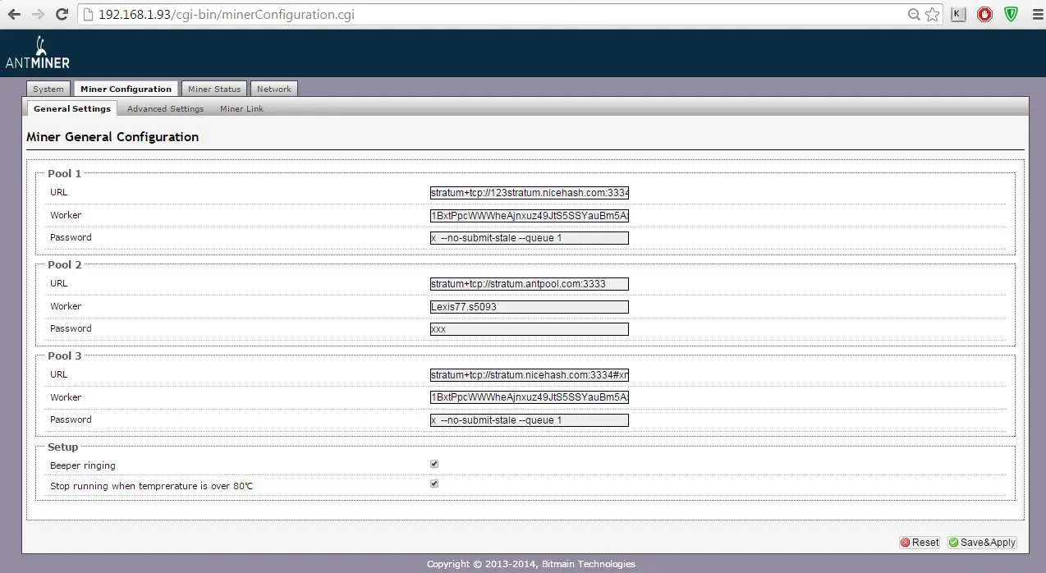
Task: Toggle stop running over 80℃ checkbox
Action: tap(434, 484)
